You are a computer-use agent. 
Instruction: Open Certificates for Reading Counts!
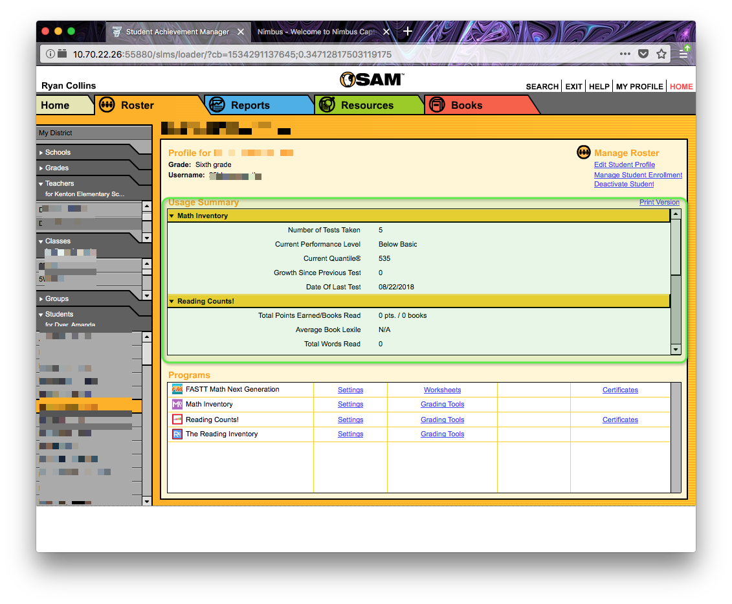pos(620,419)
